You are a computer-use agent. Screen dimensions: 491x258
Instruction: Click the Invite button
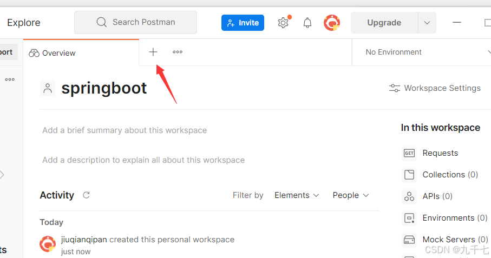click(243, 23)
